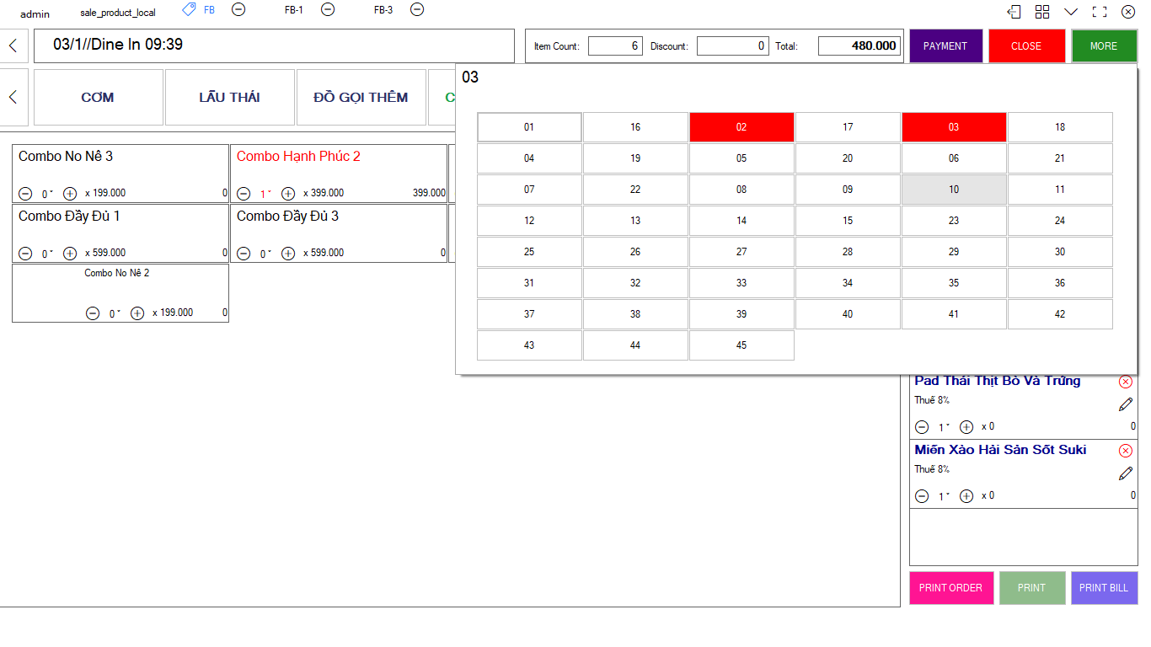Click the FB tag icon
1151x647 pixels.
[189, 9]
